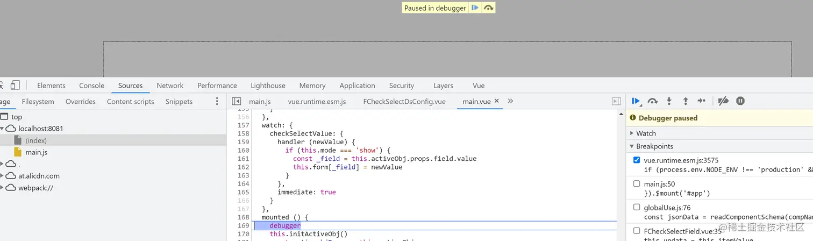Screen dimensions: 813x241
Task: Step into next function call
Action: (x=669, y=101)
